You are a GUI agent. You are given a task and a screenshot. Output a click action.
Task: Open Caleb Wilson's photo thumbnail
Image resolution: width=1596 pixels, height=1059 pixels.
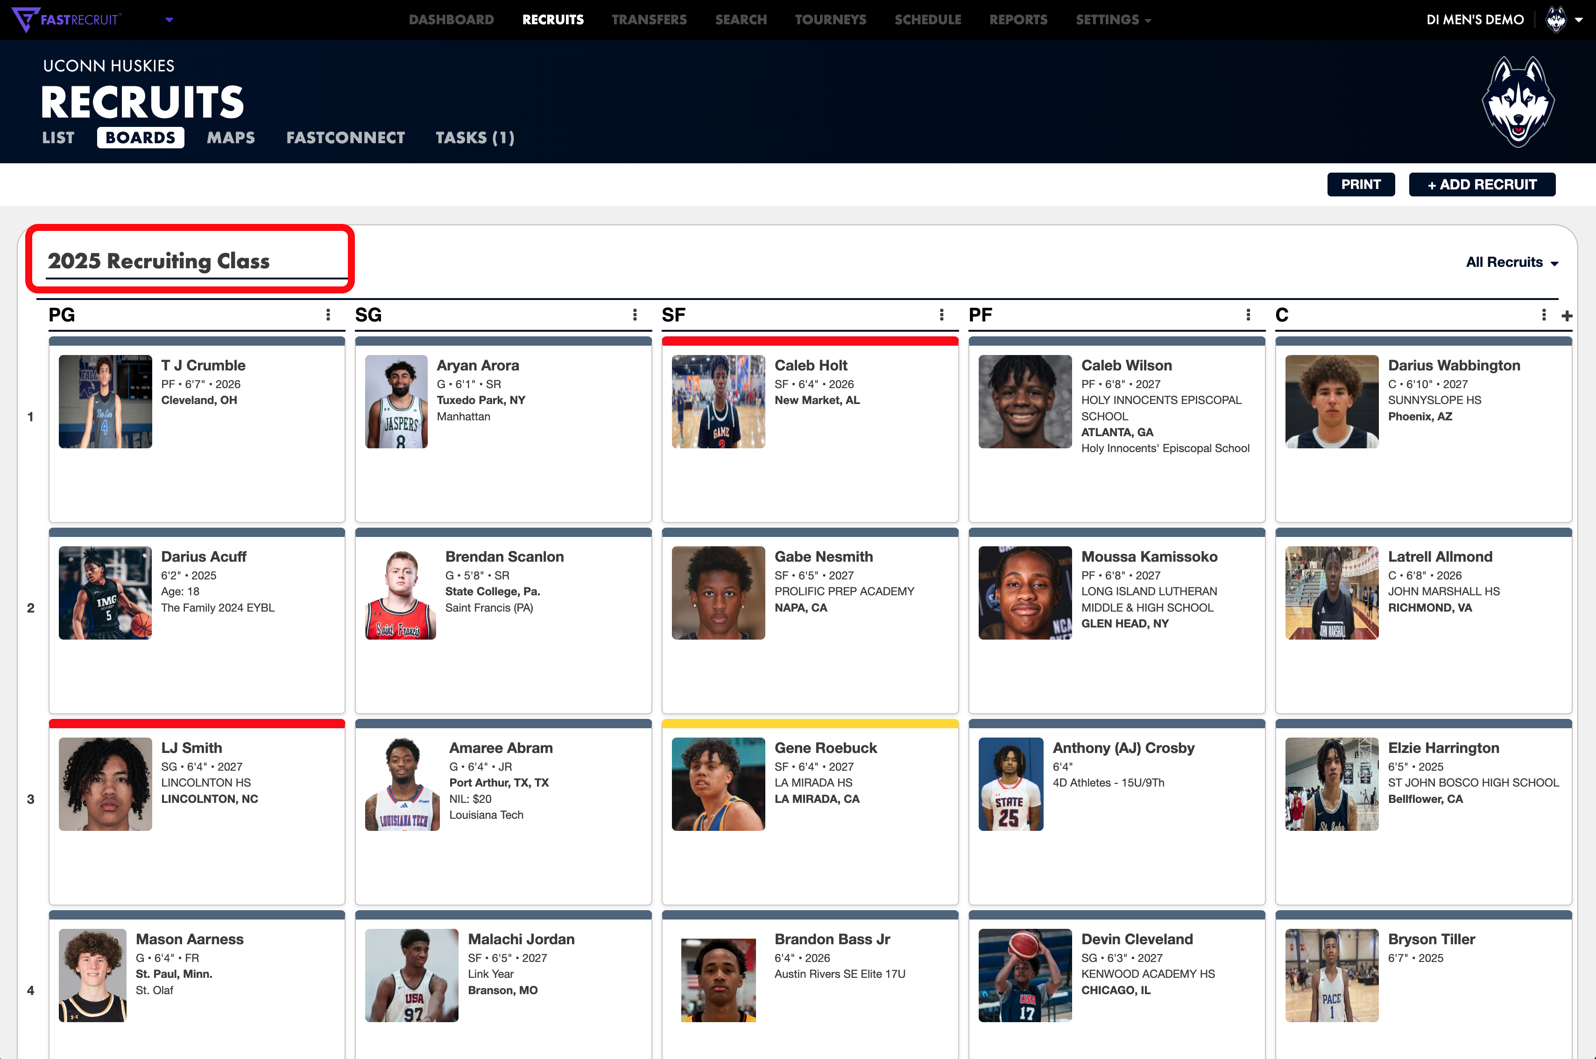1025,402
